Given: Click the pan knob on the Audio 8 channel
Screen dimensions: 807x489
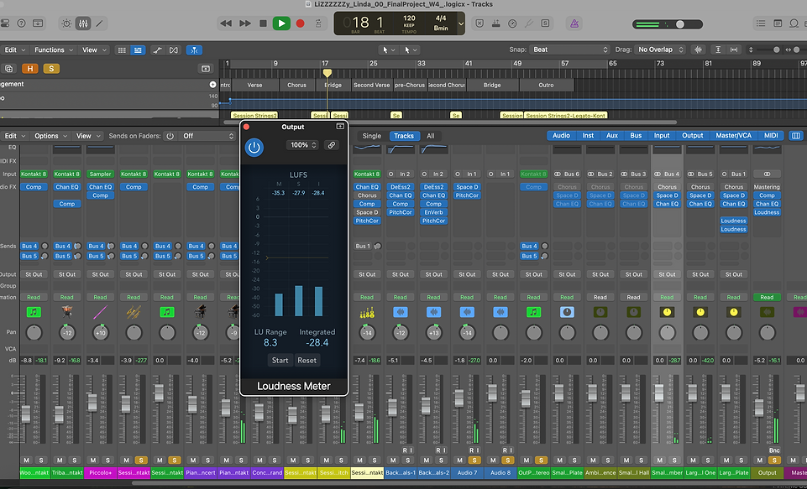Looking at the screenshot, I should 500,333.
